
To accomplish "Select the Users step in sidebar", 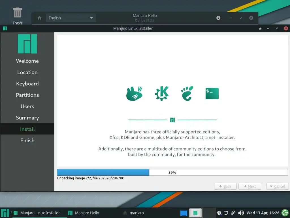I will (27, 106).
